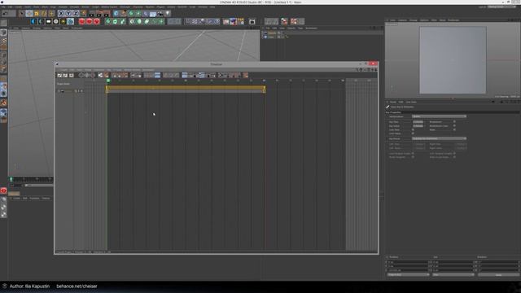Click the third red keyframe selection button
The image size is (521, 293).
click(97, 22)
